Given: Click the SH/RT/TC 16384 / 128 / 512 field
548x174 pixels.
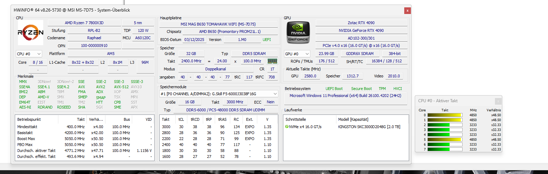Looking at the screenshot, I should tap(387, 61).
